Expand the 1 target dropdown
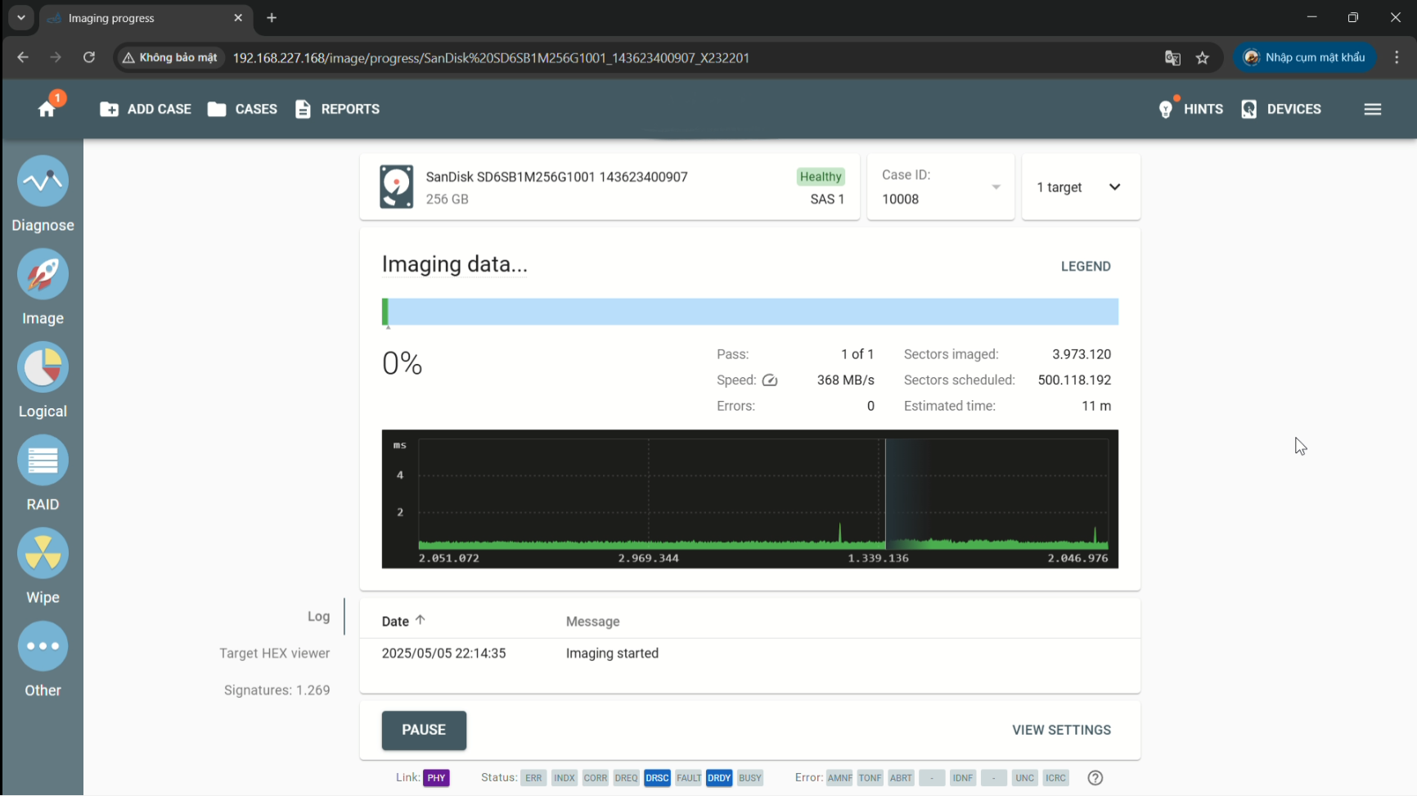 1081,187
